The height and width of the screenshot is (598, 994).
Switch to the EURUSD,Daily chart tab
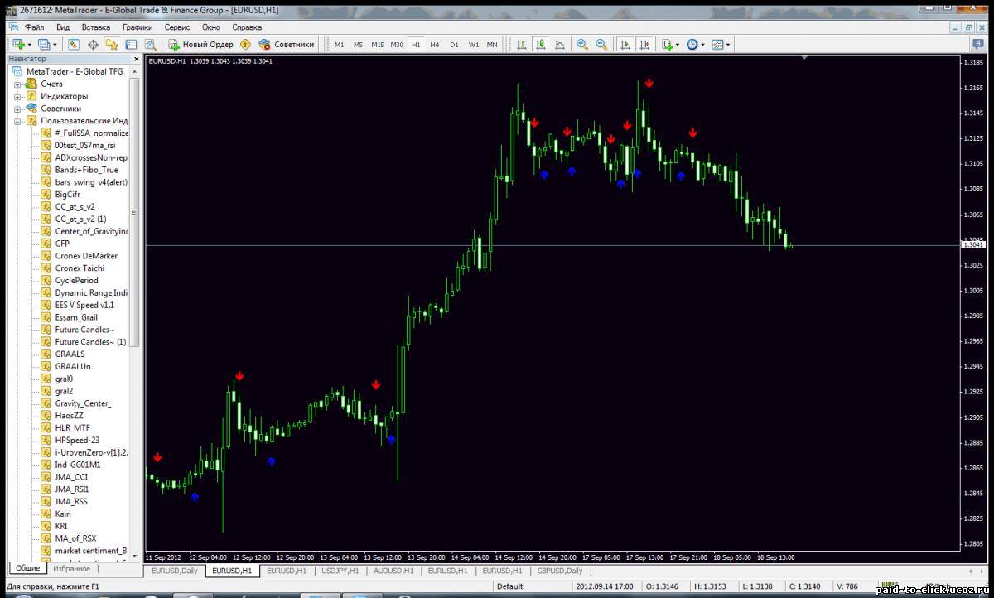pyautogui.click(x=175, y=571)
